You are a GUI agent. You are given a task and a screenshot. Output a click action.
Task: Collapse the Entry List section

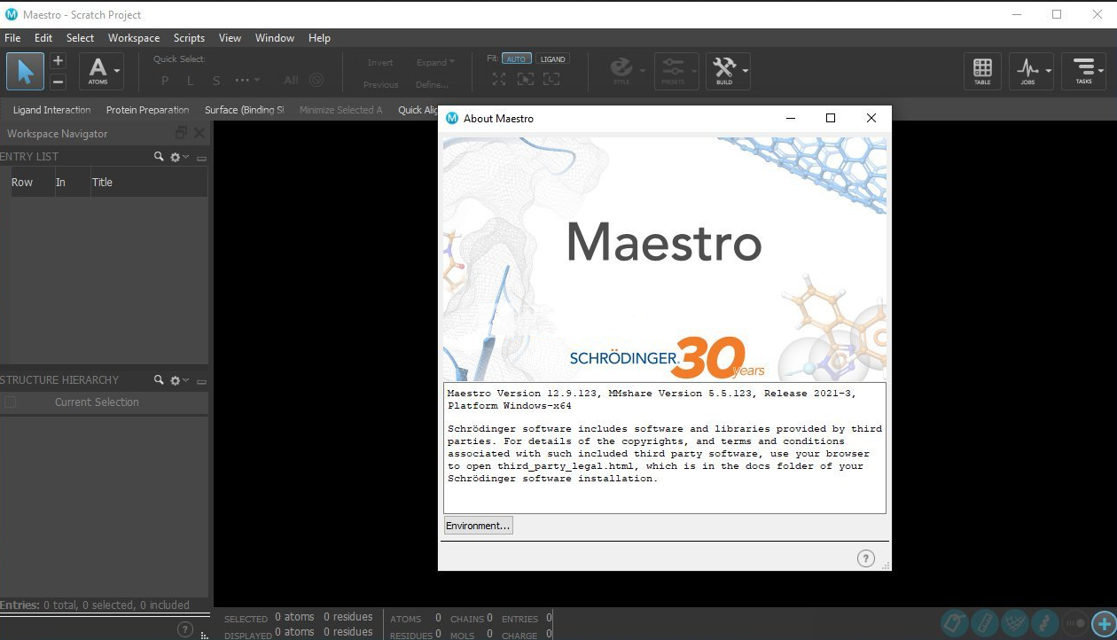tap(201, 158)
